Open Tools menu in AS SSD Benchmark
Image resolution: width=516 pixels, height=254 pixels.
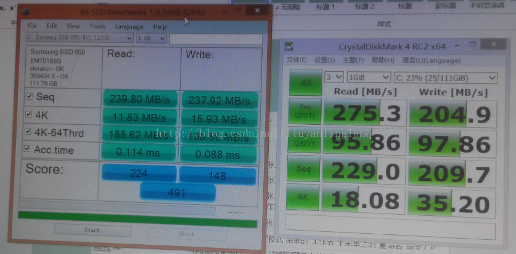pos(97,26)
